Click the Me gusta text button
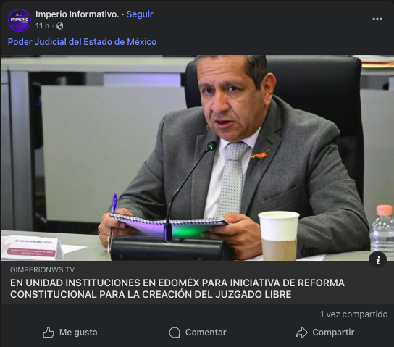Image resolution: width=394 pixels, height=347 pixels. [78, 333]
